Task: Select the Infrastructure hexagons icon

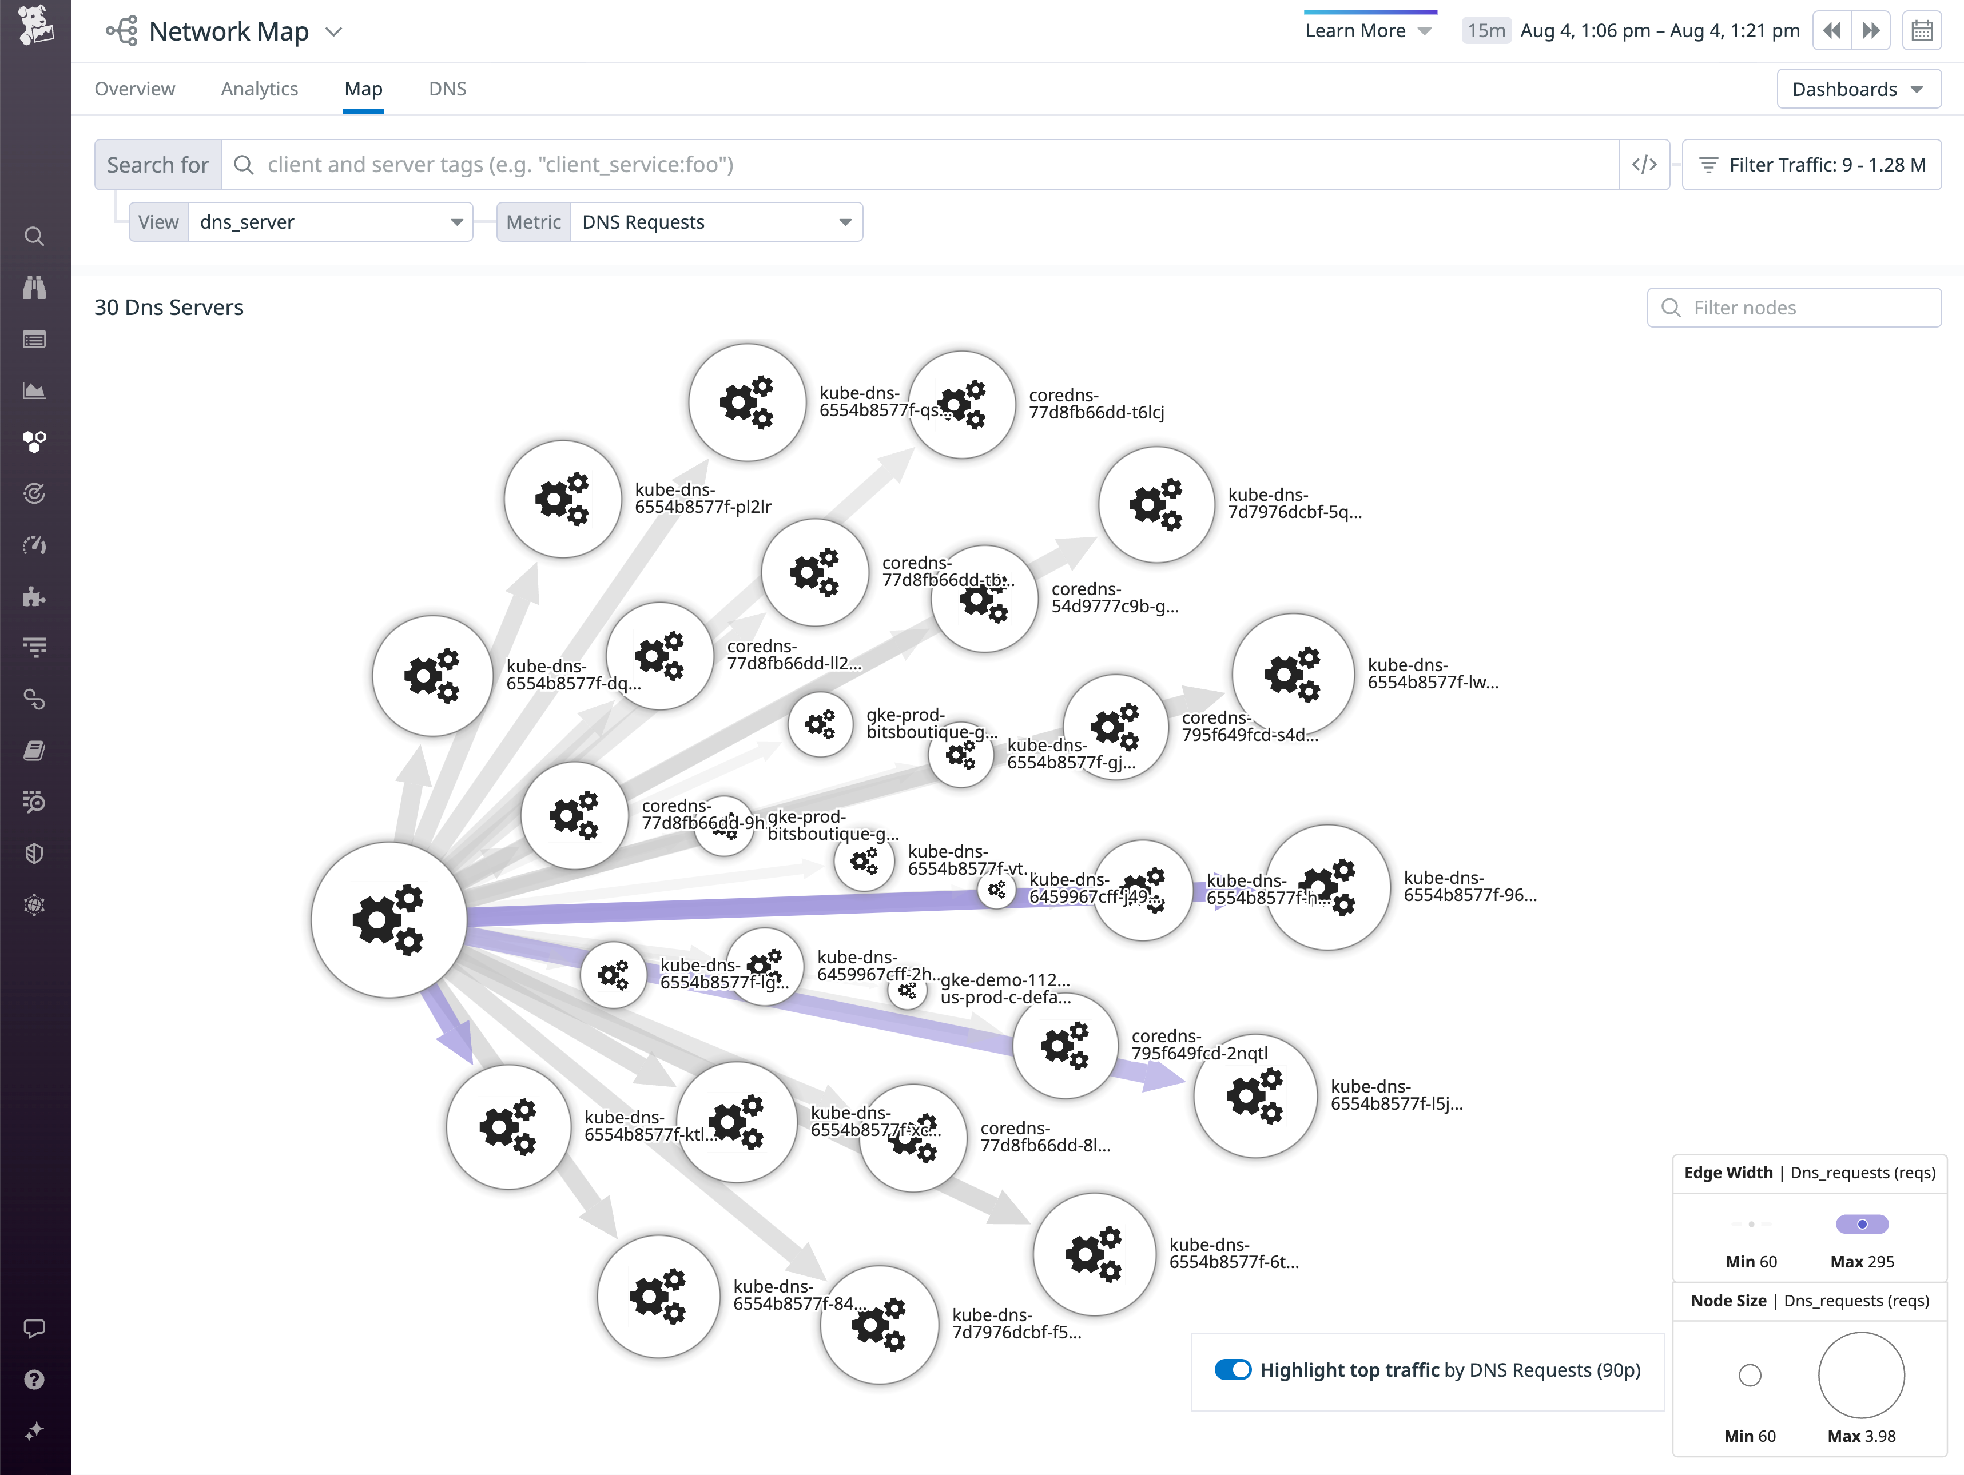Action: (x=35, y=441)
